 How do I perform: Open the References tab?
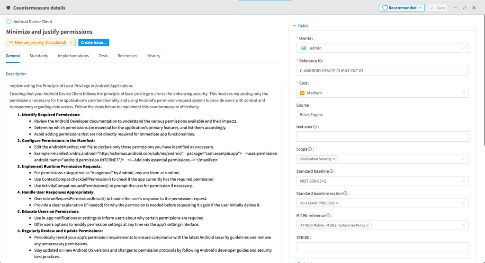pyautogui.click(x=127, y=56)
